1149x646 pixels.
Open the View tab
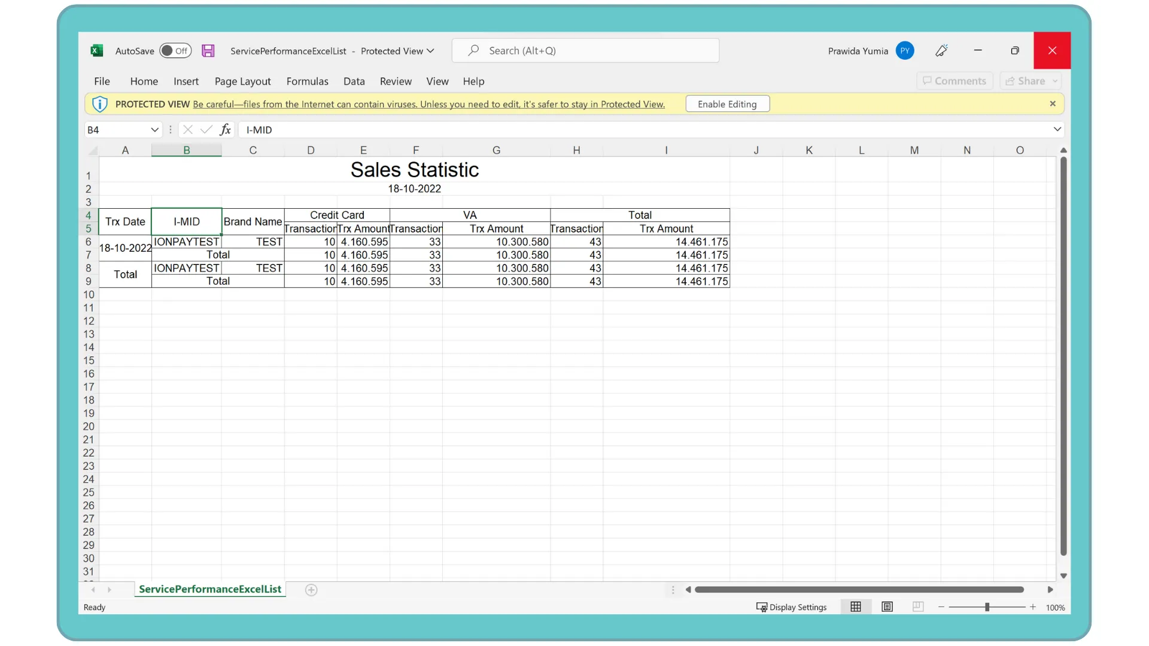pos(437,81)
